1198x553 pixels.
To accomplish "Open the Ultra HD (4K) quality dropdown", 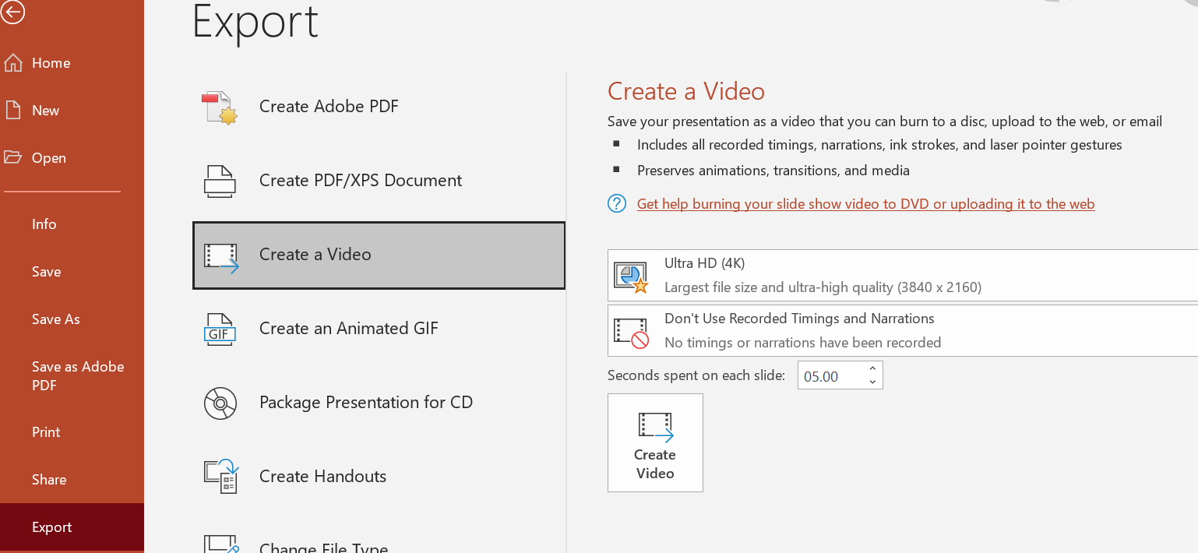I will pos(903,276).
